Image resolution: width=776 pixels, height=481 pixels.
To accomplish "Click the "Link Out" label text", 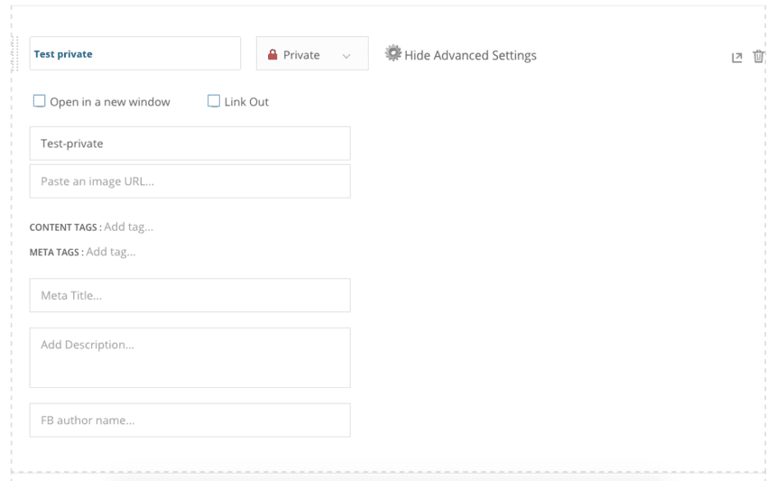I will pos(246,102).
